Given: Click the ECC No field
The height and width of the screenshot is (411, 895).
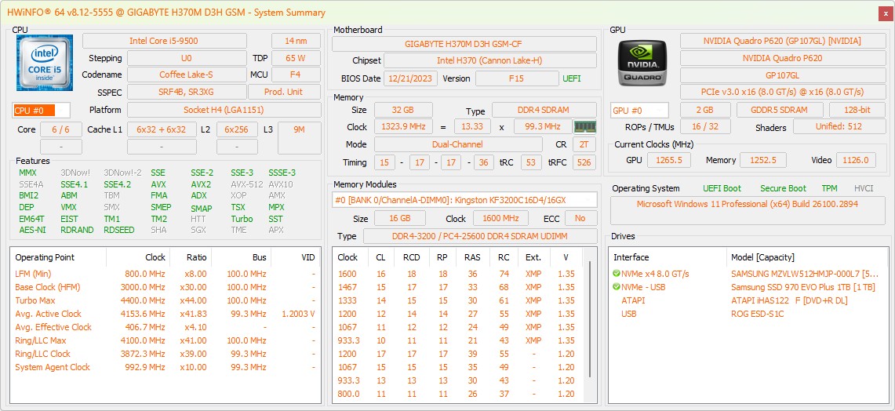Looking at the screenshot, I should [580, 218].
